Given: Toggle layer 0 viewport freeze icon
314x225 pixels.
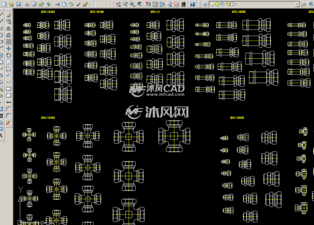Looking at the screenshot, I should pos(222,4).
